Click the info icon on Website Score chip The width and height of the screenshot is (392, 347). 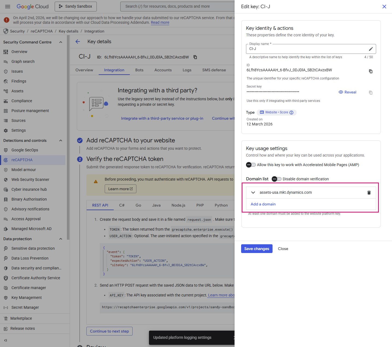pos(291,113)
